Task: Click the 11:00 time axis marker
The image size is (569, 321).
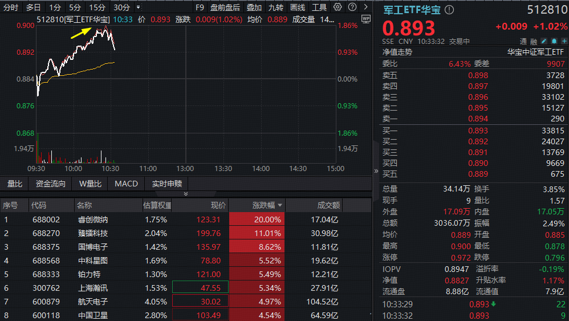Action: point(148,169)
